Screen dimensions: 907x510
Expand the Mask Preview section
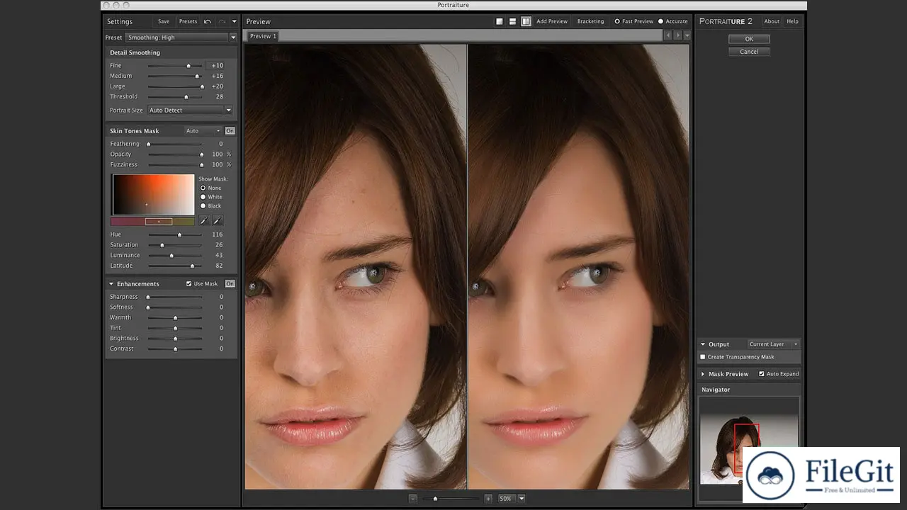coord(703,374)
